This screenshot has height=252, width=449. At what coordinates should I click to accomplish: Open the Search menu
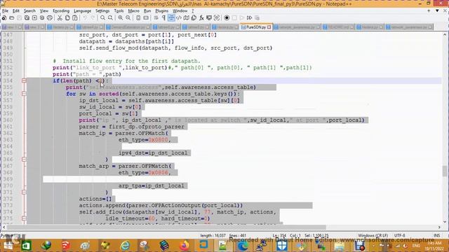click(29, 11)
